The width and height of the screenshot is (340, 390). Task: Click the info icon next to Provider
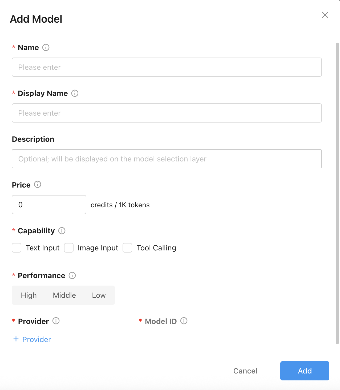(x=56, y=321)
